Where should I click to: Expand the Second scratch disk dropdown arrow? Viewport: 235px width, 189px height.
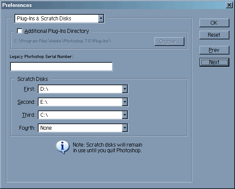click(x=125, y=102)
